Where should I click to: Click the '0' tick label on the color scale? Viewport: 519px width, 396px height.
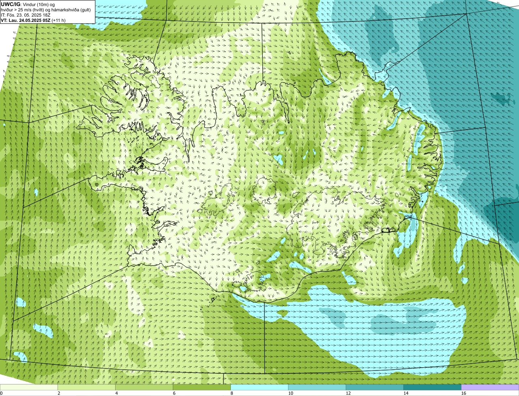pos(2,393)
